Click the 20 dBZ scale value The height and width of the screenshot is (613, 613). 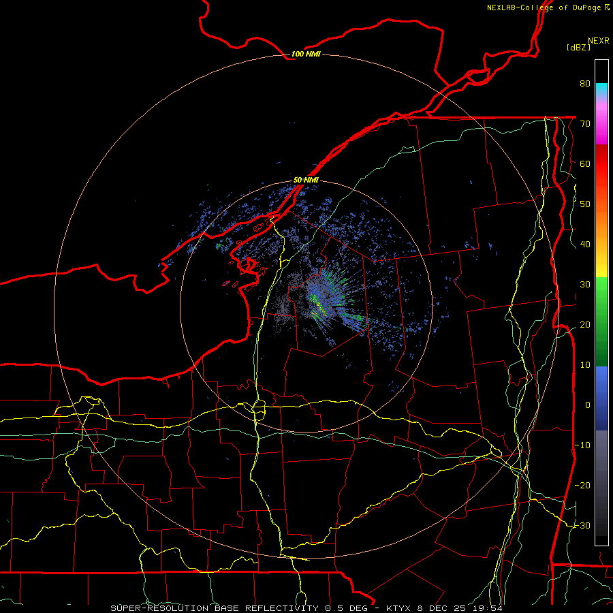585,325
